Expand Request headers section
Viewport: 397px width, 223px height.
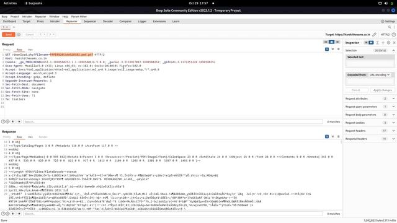point(393,131)
